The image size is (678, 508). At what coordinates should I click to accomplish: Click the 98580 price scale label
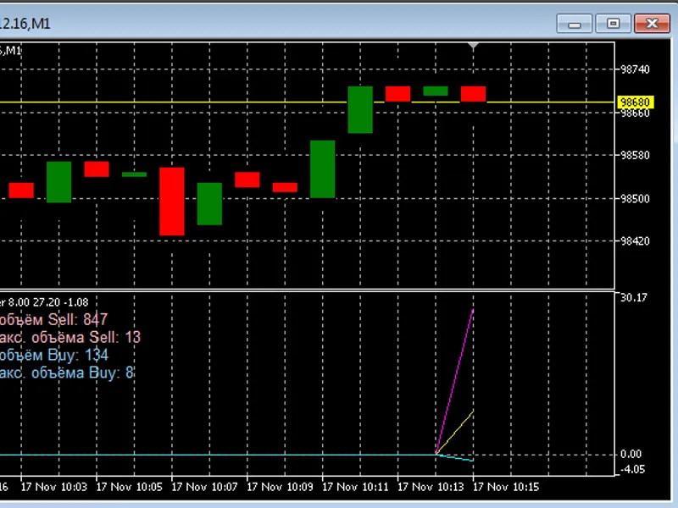[635, 155]
